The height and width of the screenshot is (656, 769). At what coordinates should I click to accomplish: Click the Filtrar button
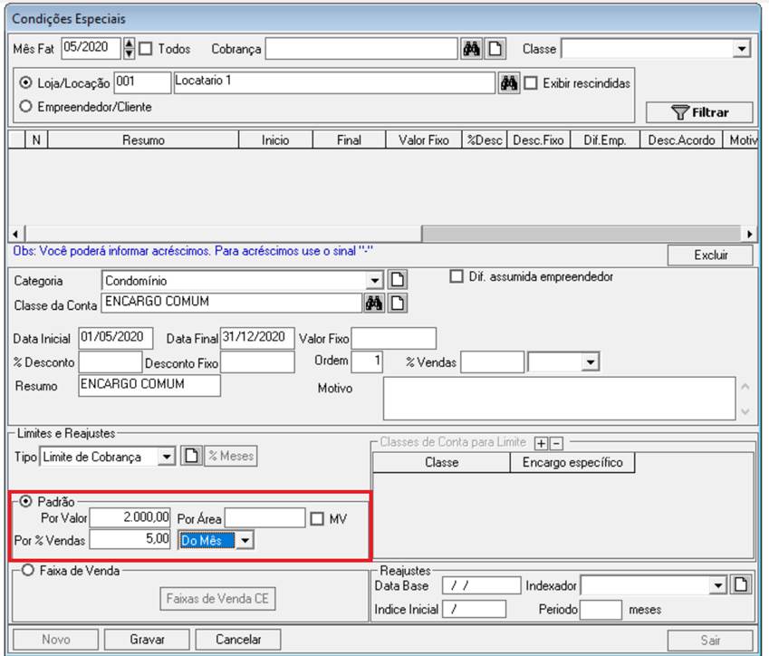(x=699, y=112)
